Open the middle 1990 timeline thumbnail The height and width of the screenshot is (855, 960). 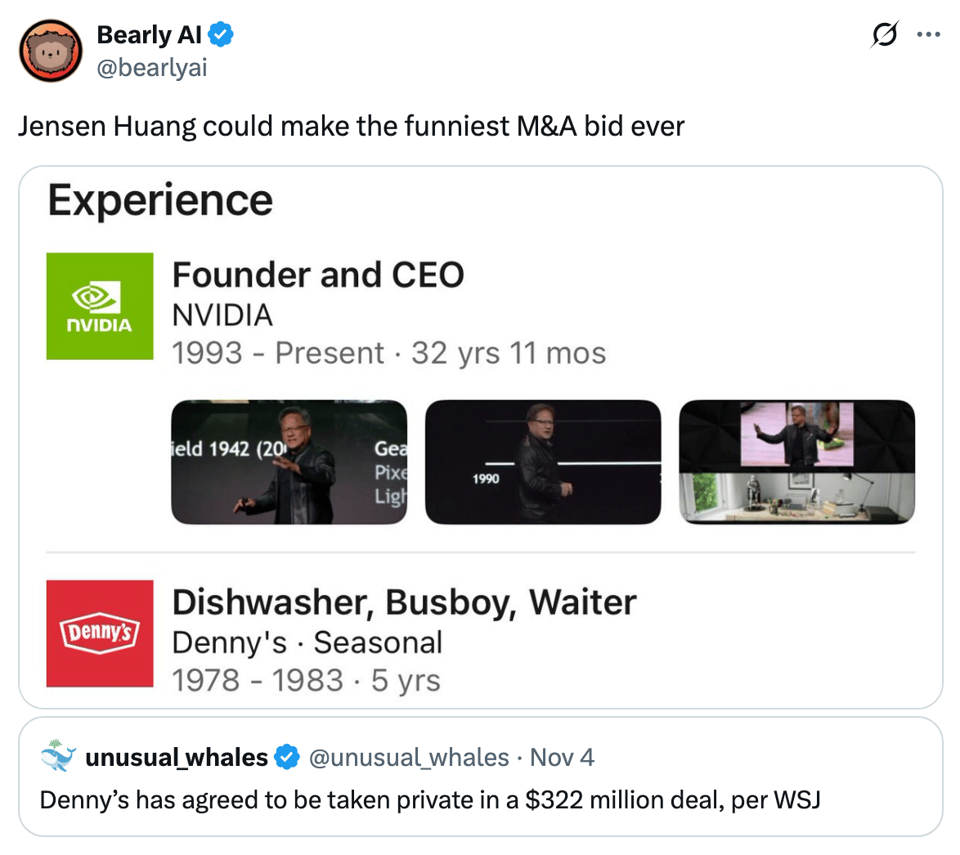[x=543, y=462]
